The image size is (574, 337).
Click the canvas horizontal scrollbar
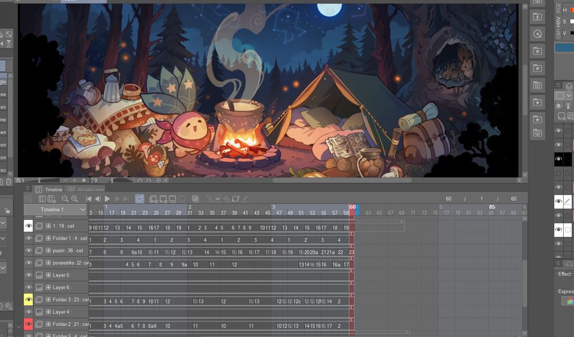pyautogui.click(x=342, y=180)
